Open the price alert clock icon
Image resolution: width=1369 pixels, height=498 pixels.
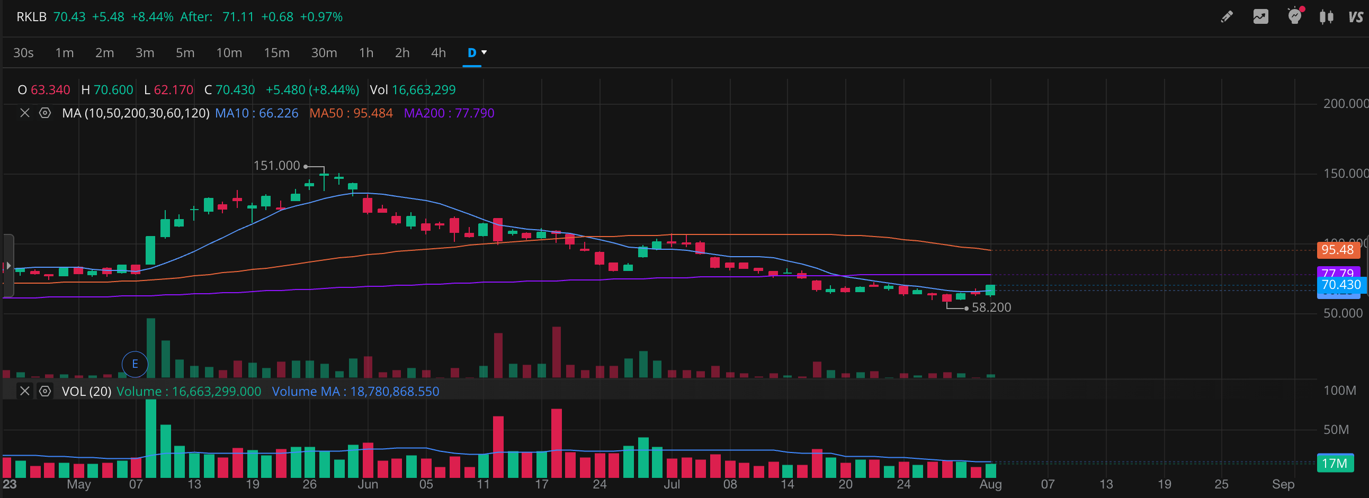tap(1295, 16)
